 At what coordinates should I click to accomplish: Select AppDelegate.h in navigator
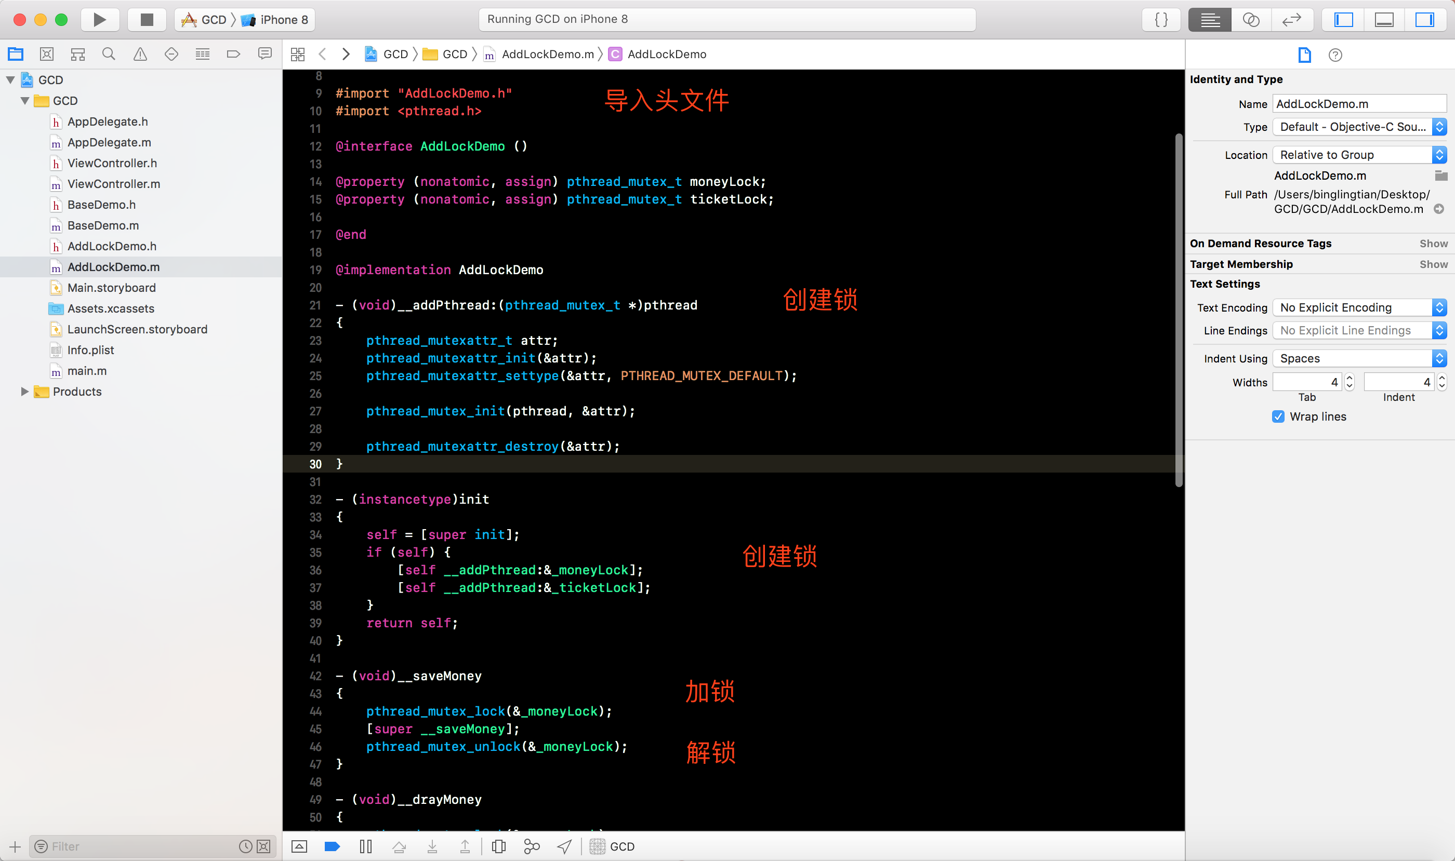[x=108, y=122]
